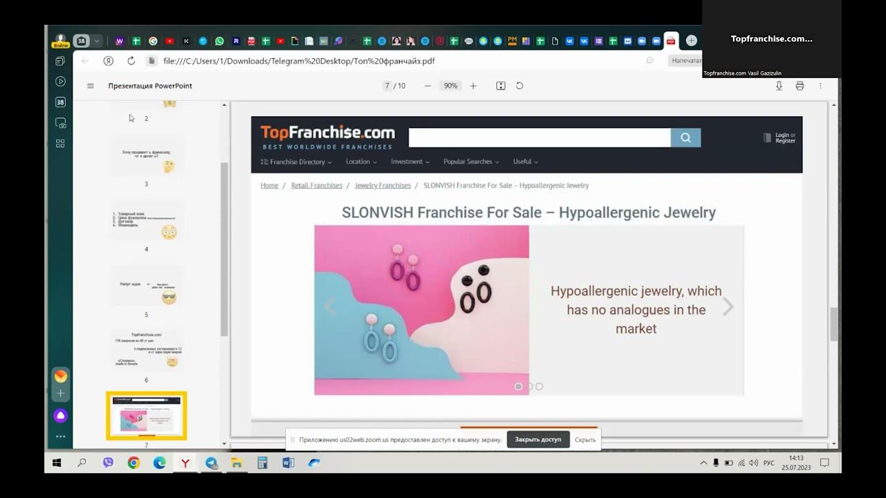Viewport: 886px width, 498px height.
Task: Expand Popular Searches menu
Action: (471, 162)
